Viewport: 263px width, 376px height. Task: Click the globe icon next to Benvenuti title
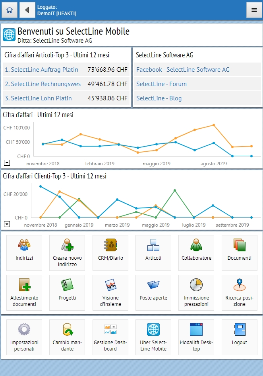pos(9,35)
